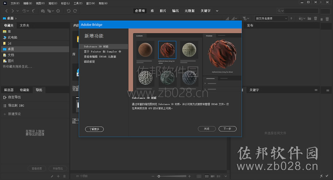
Task: Click the 了解更多 button
Action: click(x=94, y=129)
